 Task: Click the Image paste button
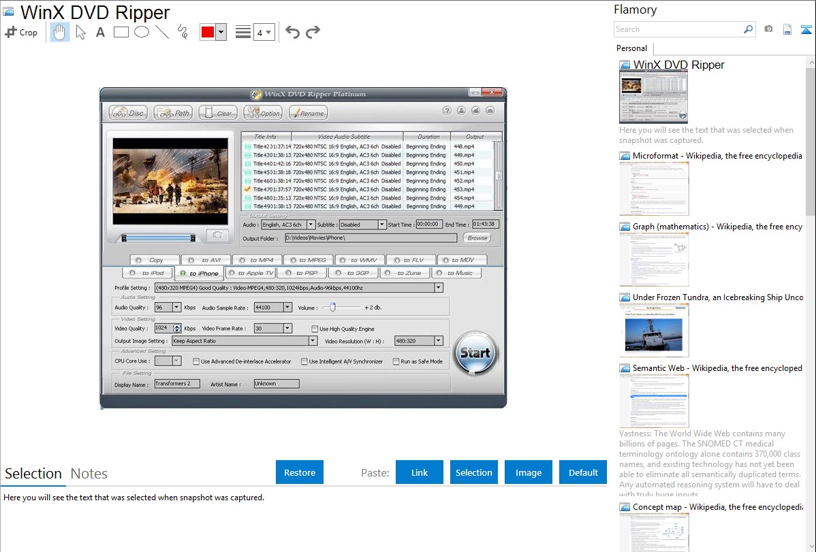(x=529, y=472)
